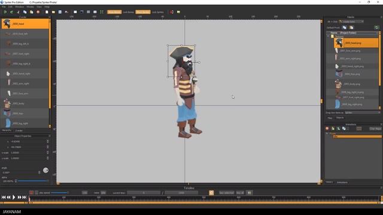Click the angle dial control
This screenshot has width=383, height=215.
tap(45, 170)
